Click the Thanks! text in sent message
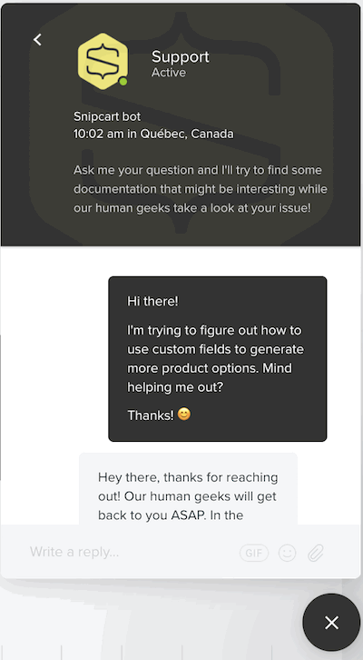Screen dimensions: 363x660 pos(151,415)
